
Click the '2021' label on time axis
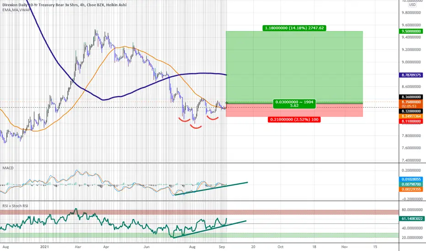pyautogui.click(x=44, y=246)
